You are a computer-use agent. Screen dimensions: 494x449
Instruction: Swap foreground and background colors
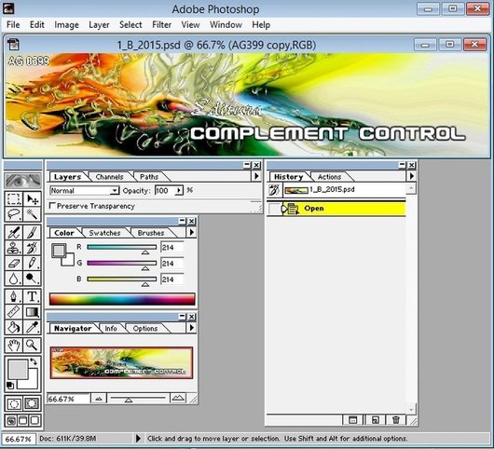34,361
